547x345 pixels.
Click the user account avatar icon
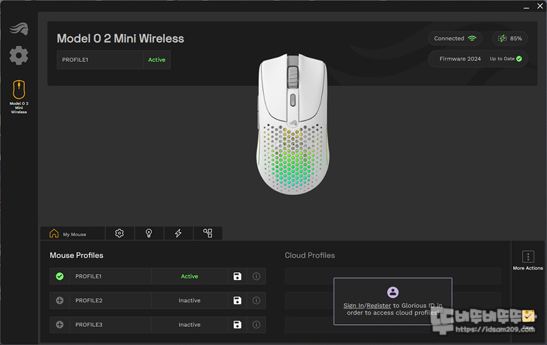[x=393, y=292]
